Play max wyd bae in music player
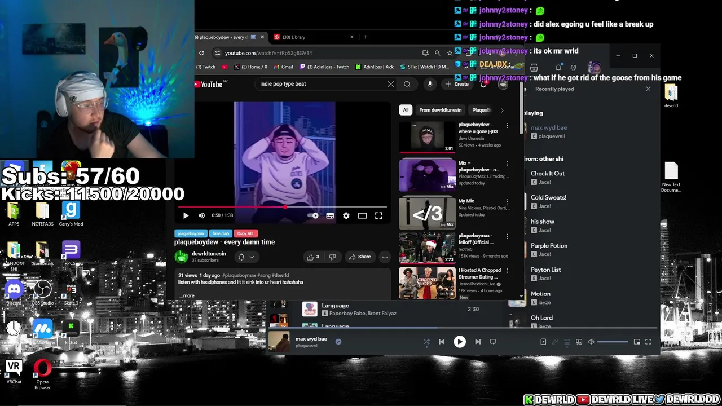The image size is (722, 406). 460,342
